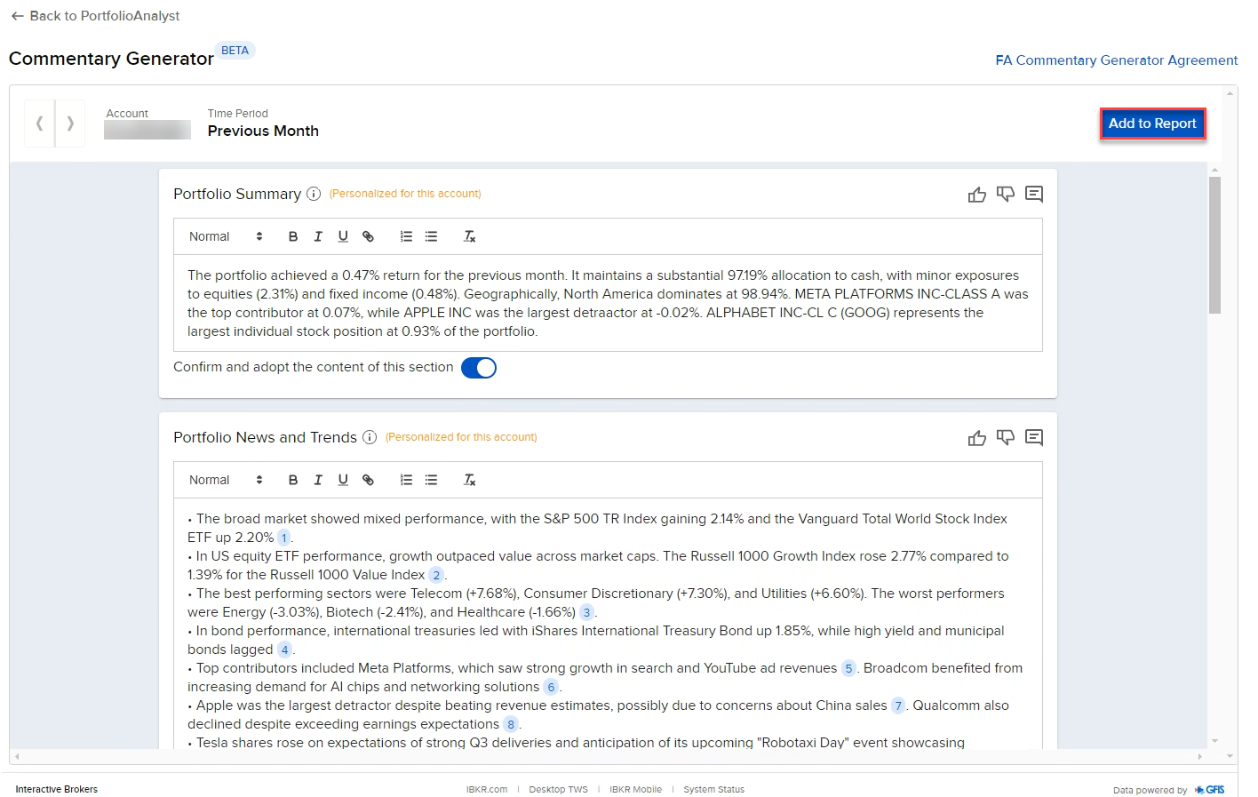Open the Normal style dropdown in Portfolio Summary
Image resolution: width=1258 pixels, height=797 pixels.
pyautogui.click(x=224, y=236)
